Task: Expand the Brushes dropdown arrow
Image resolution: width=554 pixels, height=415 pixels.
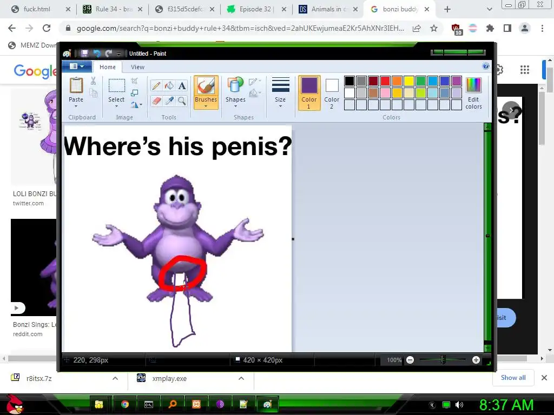Action: click(x=206, y=106)
